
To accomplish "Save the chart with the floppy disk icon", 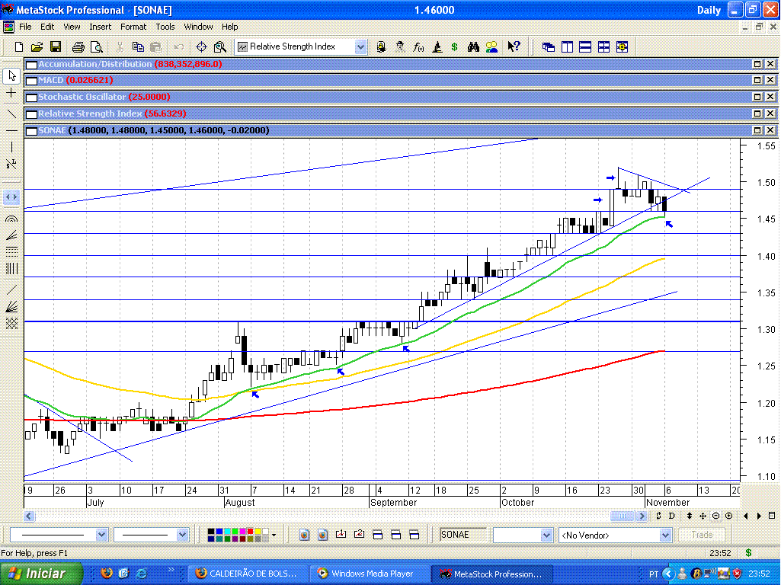I will (56, 46).
